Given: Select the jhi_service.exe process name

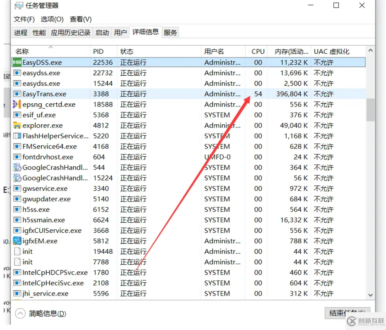Looking at the screenshot, I should click(45, 294).
